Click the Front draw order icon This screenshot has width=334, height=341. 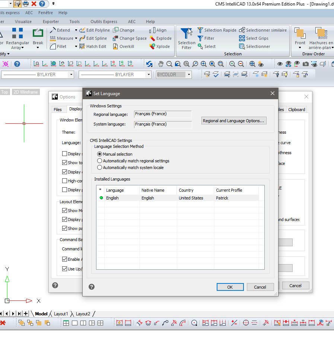coord(300,33)
